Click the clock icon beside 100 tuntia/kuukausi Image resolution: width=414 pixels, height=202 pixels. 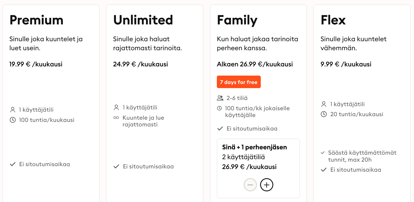coord(13,120)
